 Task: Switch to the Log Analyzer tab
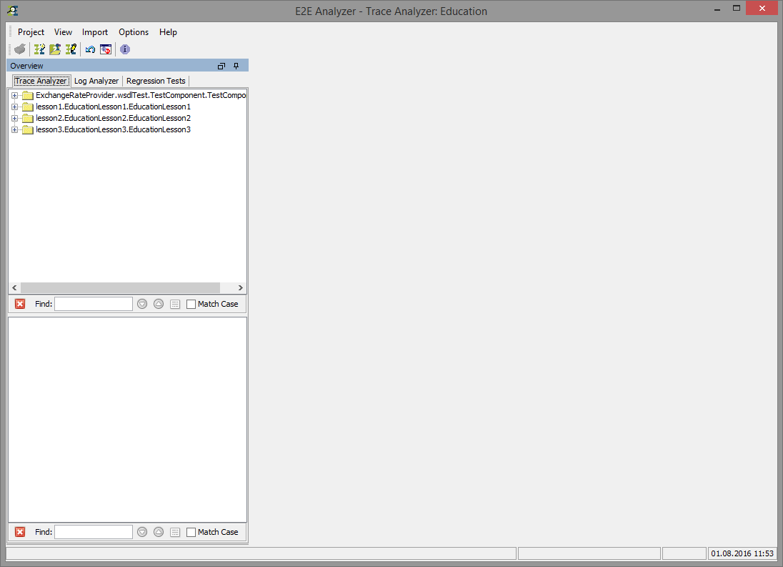click(x=96, y=80)
